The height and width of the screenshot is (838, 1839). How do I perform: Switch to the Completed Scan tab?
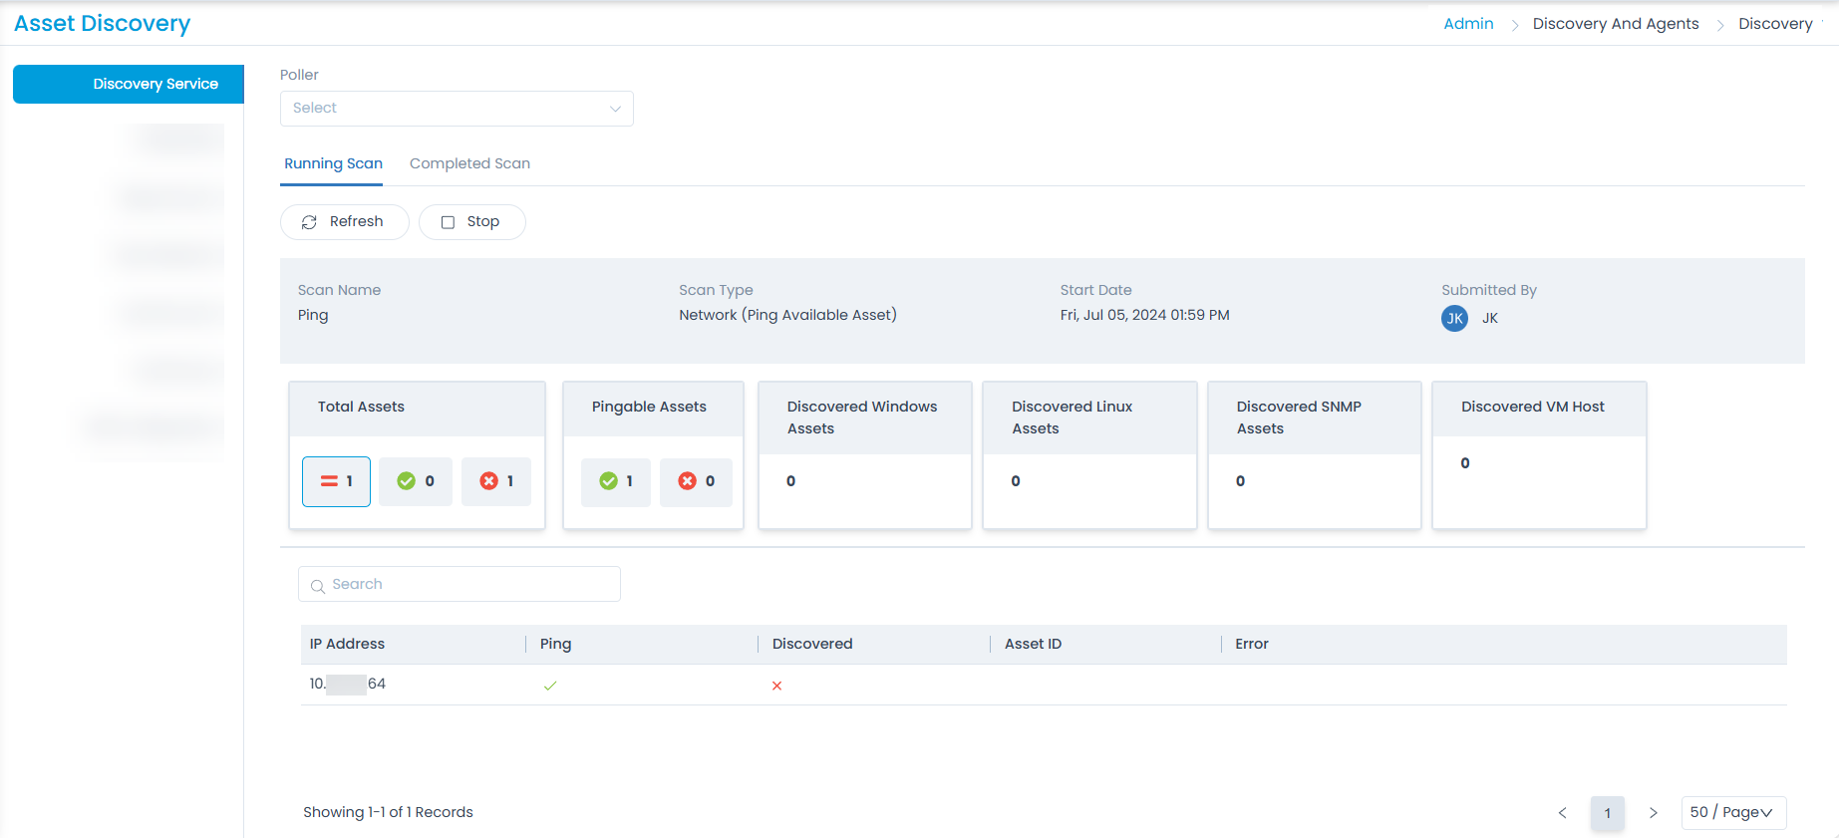[x=469, y=164]
